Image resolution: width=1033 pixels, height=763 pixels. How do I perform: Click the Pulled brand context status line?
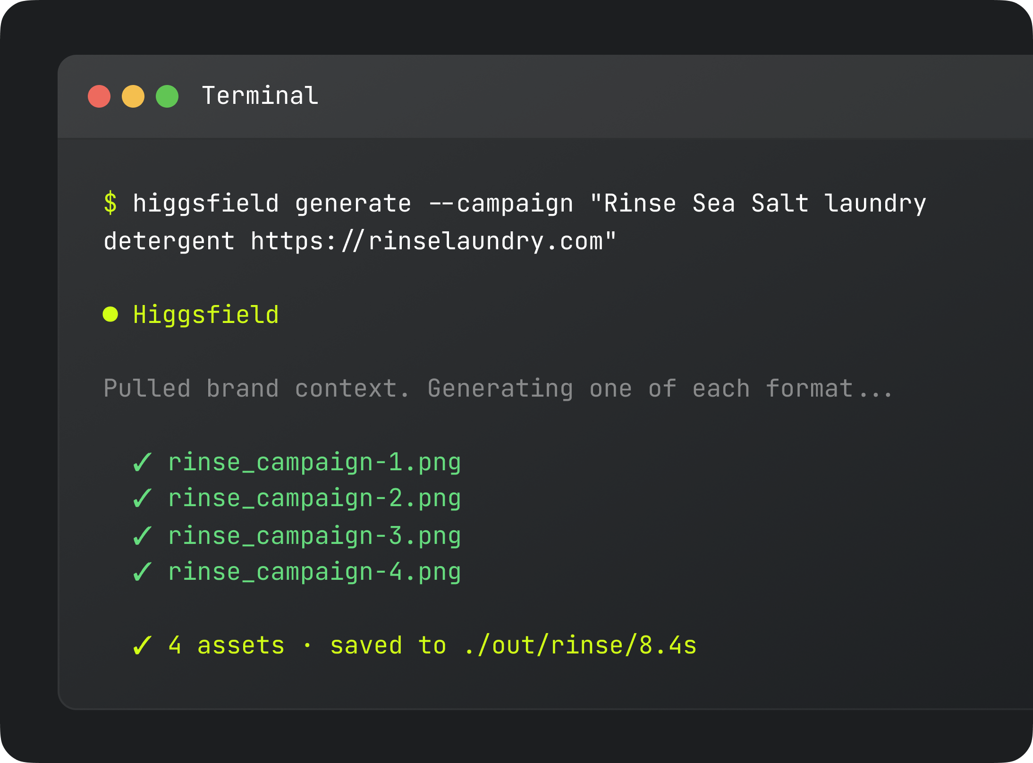[498, 389]
